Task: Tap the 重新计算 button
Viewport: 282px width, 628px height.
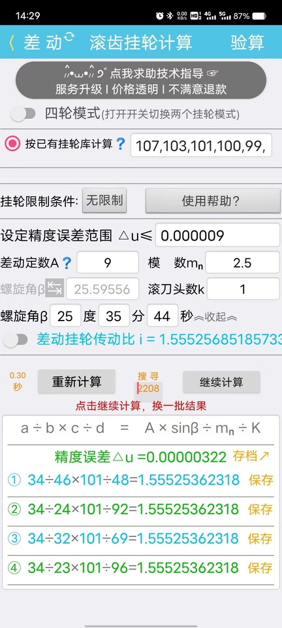Action: pyautogui.click(x=76, y=381)
